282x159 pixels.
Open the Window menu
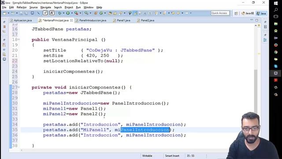click(89, 8)
